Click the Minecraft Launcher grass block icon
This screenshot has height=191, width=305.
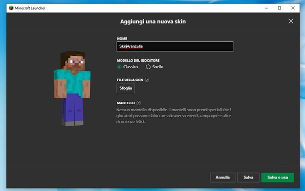11,8
